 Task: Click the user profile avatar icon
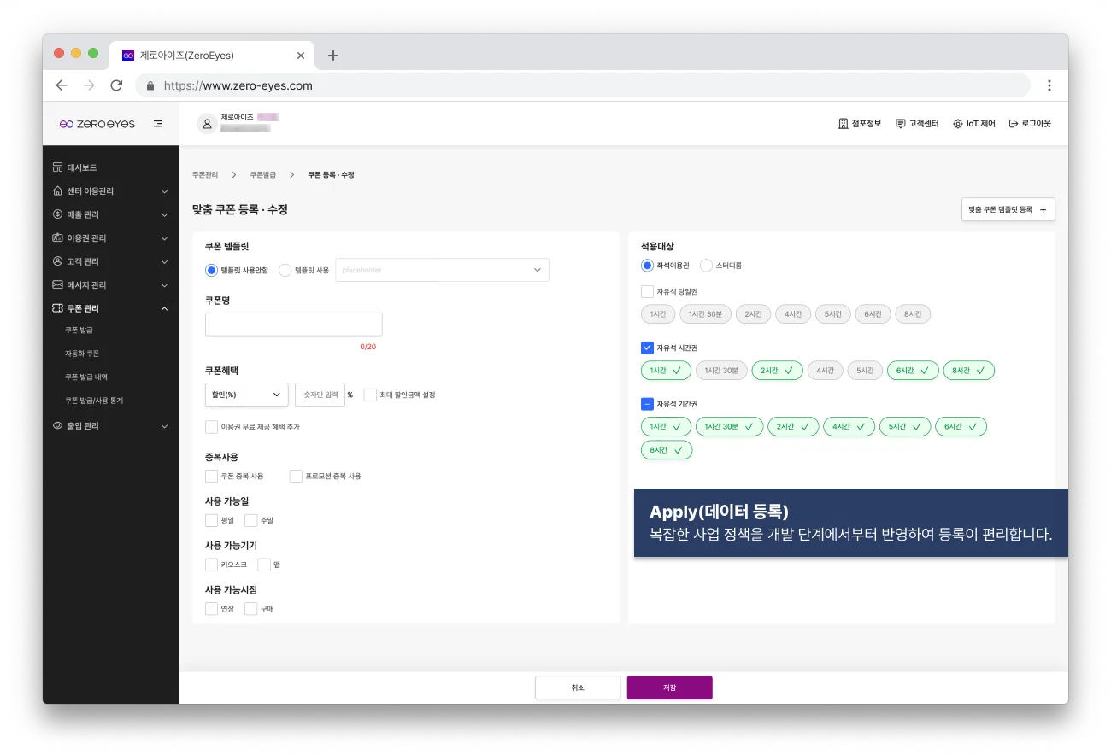[207, 123]
